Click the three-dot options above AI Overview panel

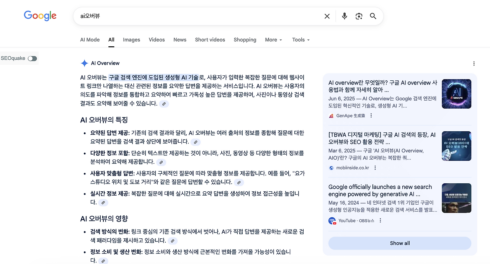point(474,64)
